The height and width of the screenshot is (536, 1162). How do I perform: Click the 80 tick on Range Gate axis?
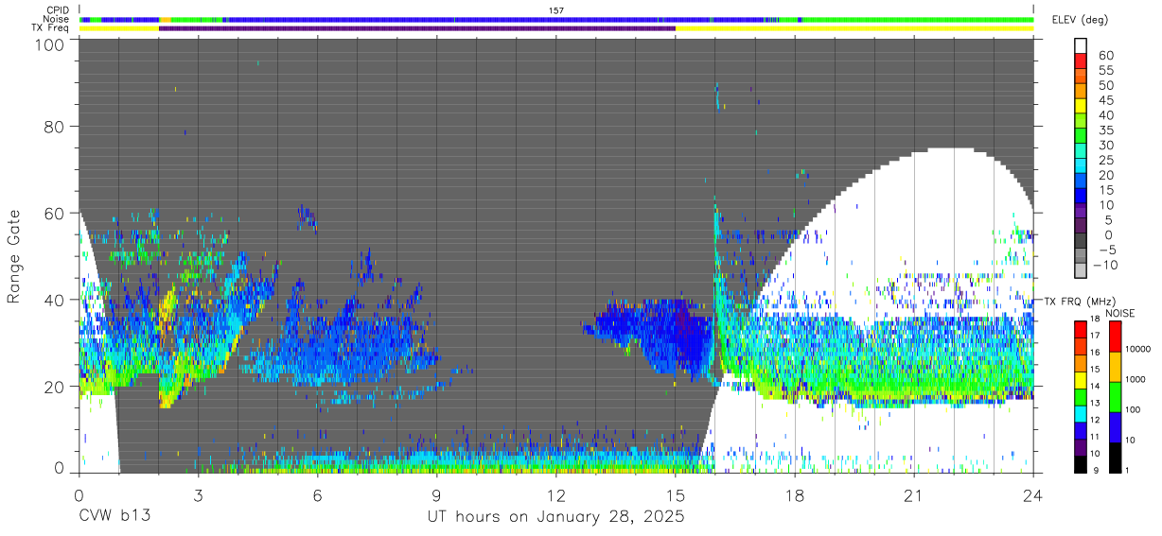click(56, 127)
